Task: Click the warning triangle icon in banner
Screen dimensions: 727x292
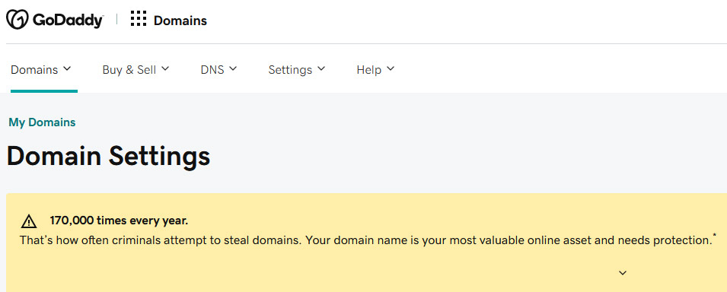Action: (29, 221)
